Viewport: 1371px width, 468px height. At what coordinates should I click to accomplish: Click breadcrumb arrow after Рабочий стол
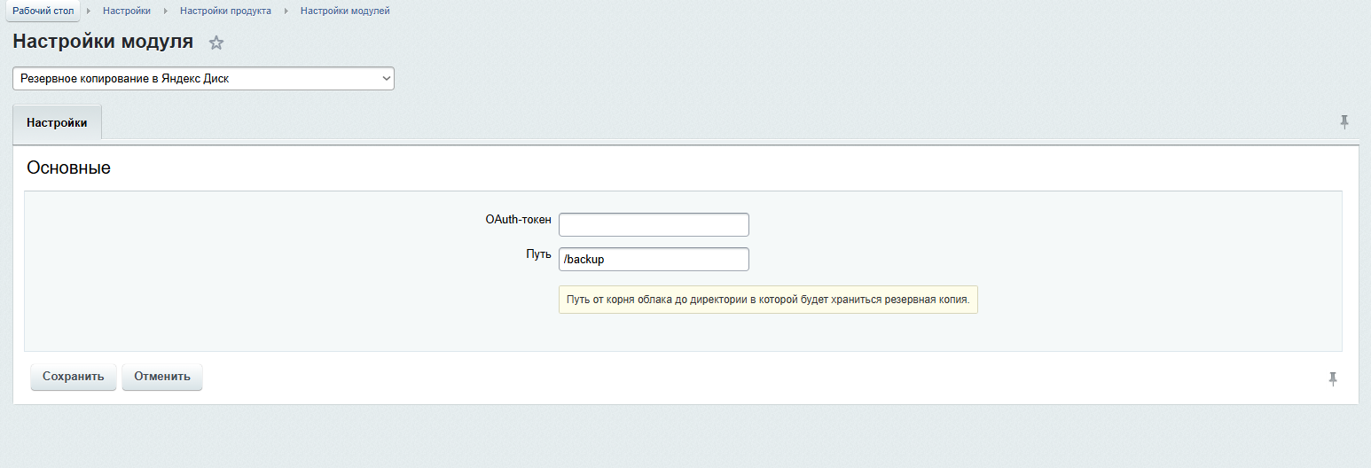[x=89, y=11]
